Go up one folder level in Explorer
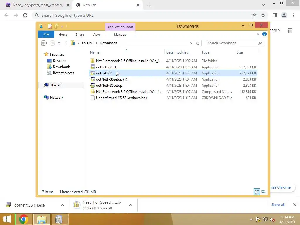This screenshot has width=300, height=225. 66,43
